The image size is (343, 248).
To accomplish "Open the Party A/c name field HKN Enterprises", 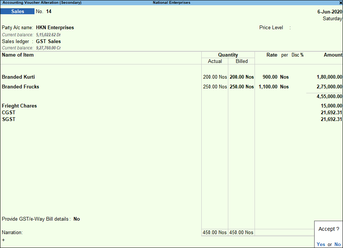I will pos(55,27).
